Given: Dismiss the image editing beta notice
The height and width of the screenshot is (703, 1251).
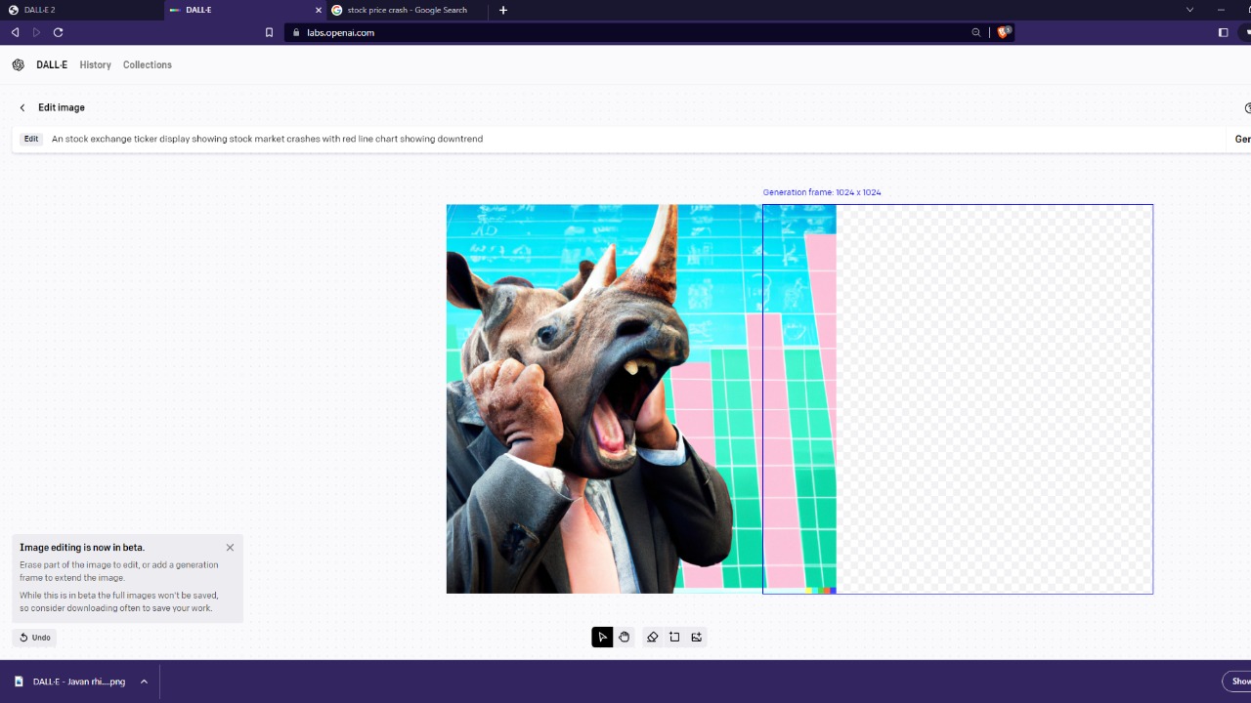Looking at the screenshot, I should tap(230, 548).
